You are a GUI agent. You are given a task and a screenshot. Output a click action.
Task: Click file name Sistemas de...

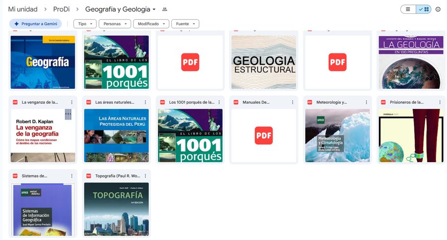pos(34,176)
